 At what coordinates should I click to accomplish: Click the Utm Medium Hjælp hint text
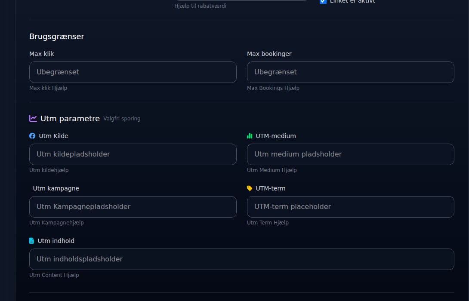(x=272, y=170)
